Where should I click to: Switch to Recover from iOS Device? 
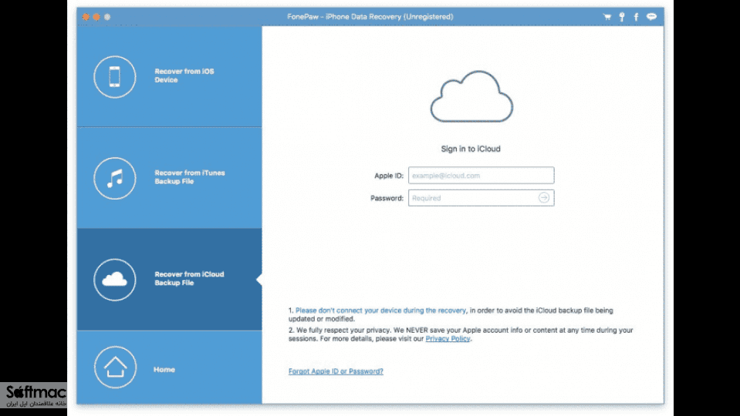coord(170,76)
